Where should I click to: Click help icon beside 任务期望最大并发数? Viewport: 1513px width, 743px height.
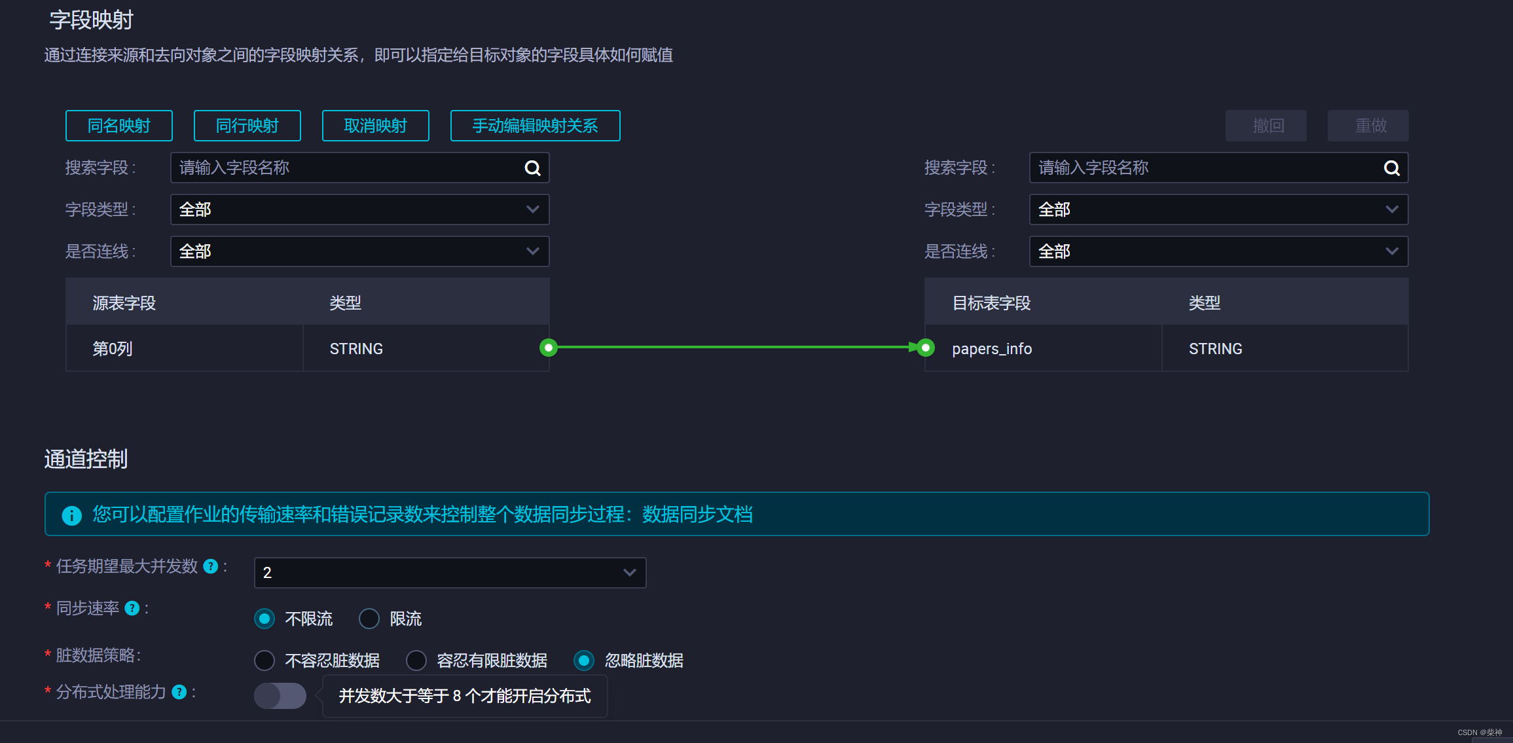(210, 566)
